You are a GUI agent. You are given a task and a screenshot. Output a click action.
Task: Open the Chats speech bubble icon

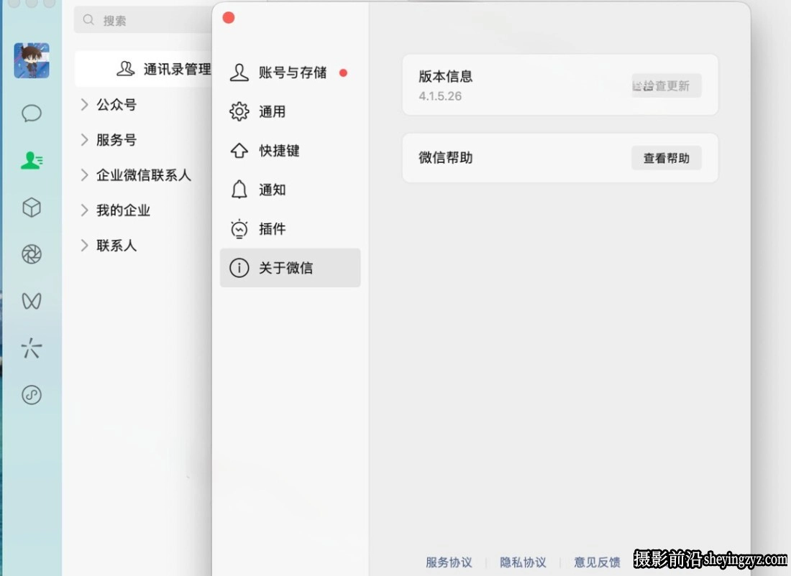[x=31, y=113]
